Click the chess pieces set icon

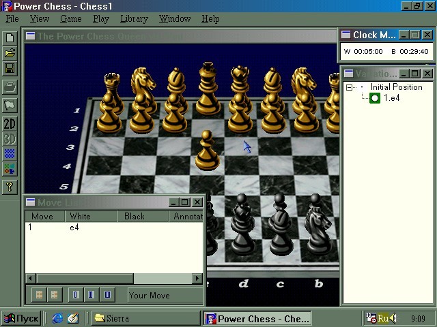tap(10, 169)
